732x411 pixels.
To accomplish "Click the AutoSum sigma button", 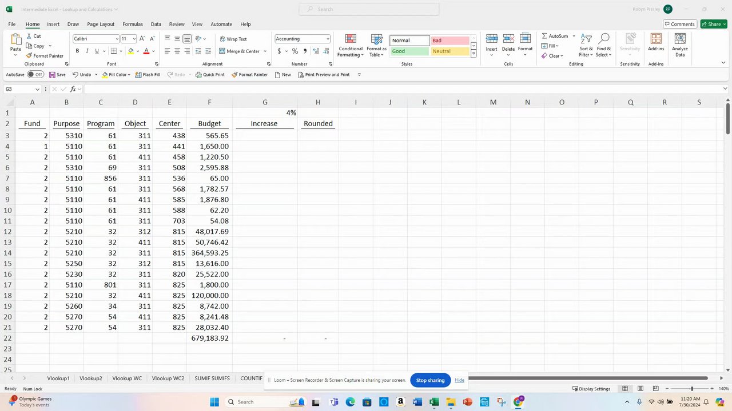I will click(554, 36).
